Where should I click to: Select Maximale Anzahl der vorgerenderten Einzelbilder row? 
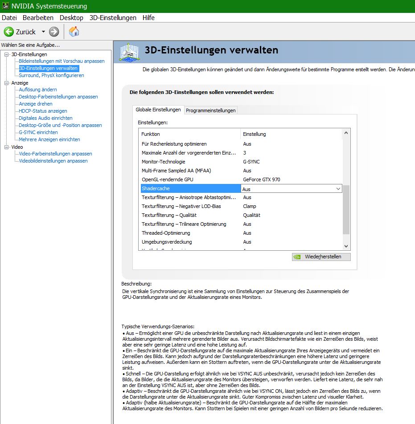point(241,153)
